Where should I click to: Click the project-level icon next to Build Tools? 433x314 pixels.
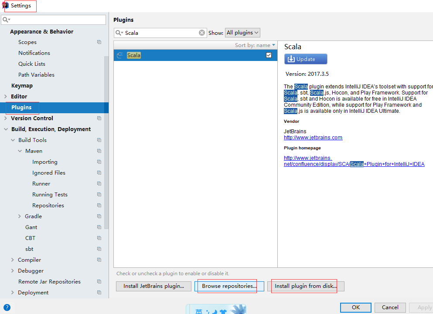coord(99,140)
